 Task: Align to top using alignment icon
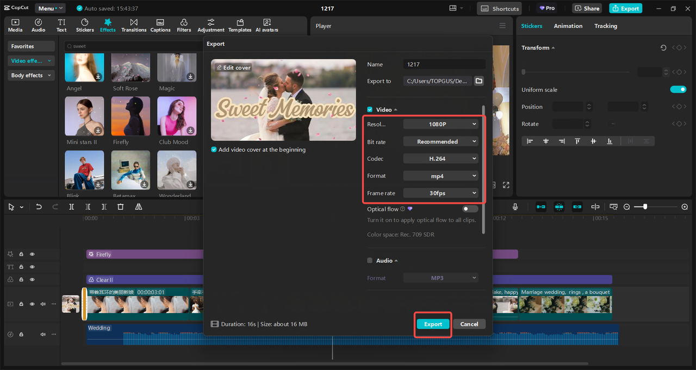pos(577,141)
